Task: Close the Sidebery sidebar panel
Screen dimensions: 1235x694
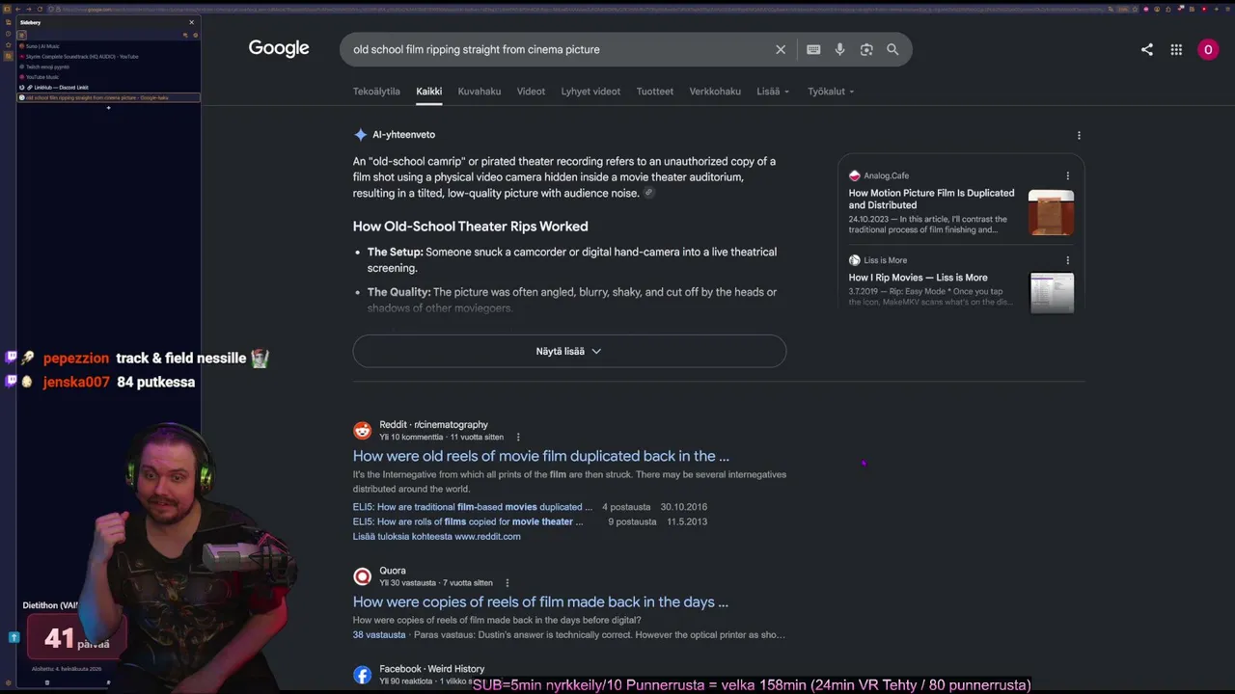Action: 191,22
